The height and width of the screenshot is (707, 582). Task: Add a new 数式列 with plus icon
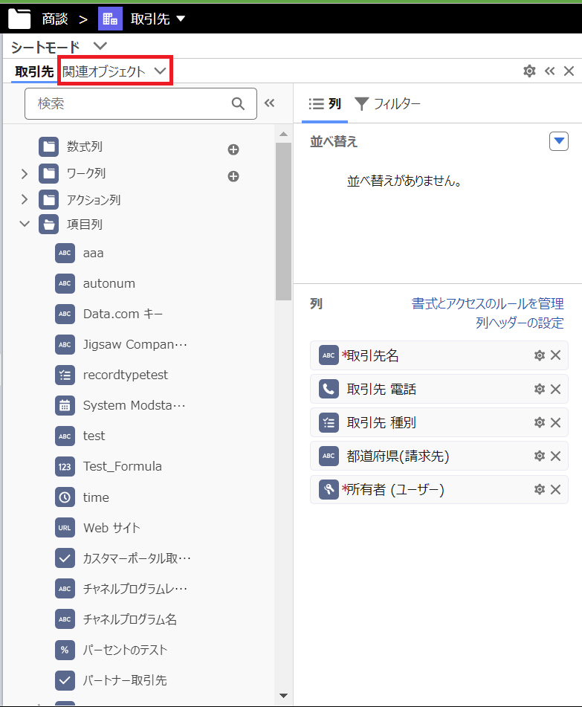coord(233,149)
